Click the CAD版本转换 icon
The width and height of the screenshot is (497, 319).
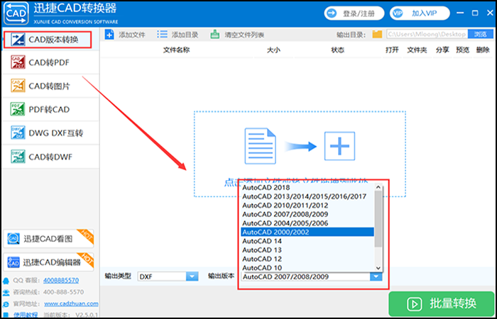tap(18, 40)
